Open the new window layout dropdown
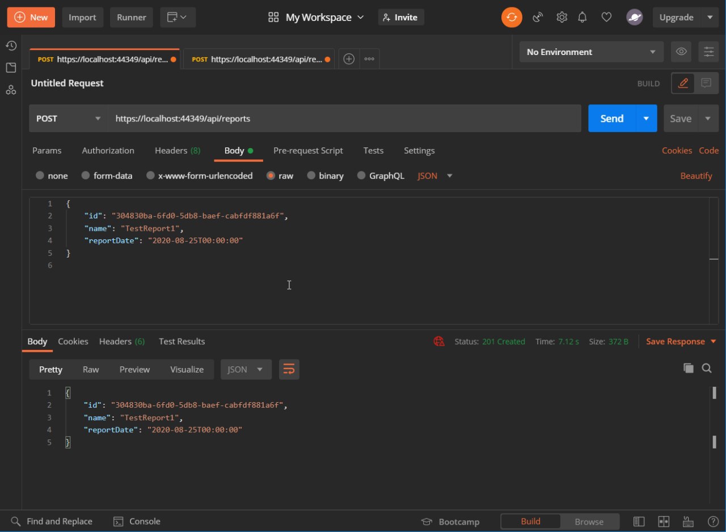 178,17
